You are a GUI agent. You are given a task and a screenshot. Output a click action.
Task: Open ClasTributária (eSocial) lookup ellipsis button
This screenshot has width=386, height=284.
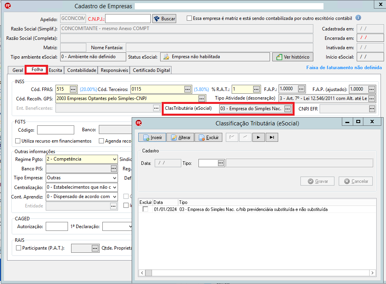click(288, 109)
